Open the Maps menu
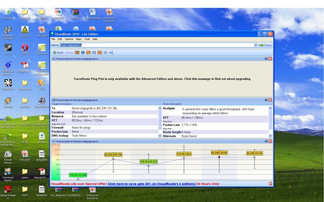This screenshot has height=202, width=324. coord(78,39)
